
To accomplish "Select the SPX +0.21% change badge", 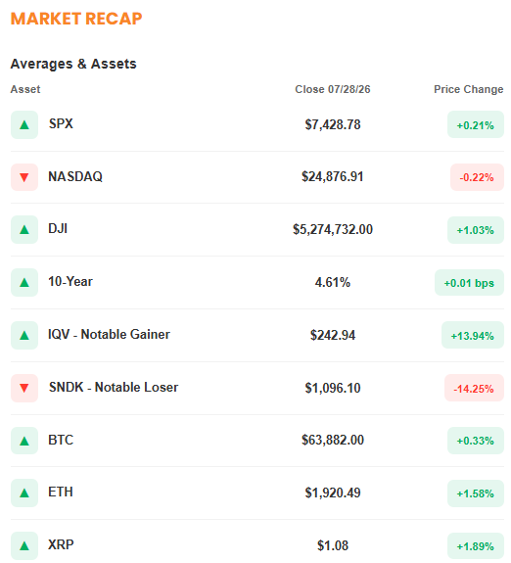I will (x=475, y=124).
